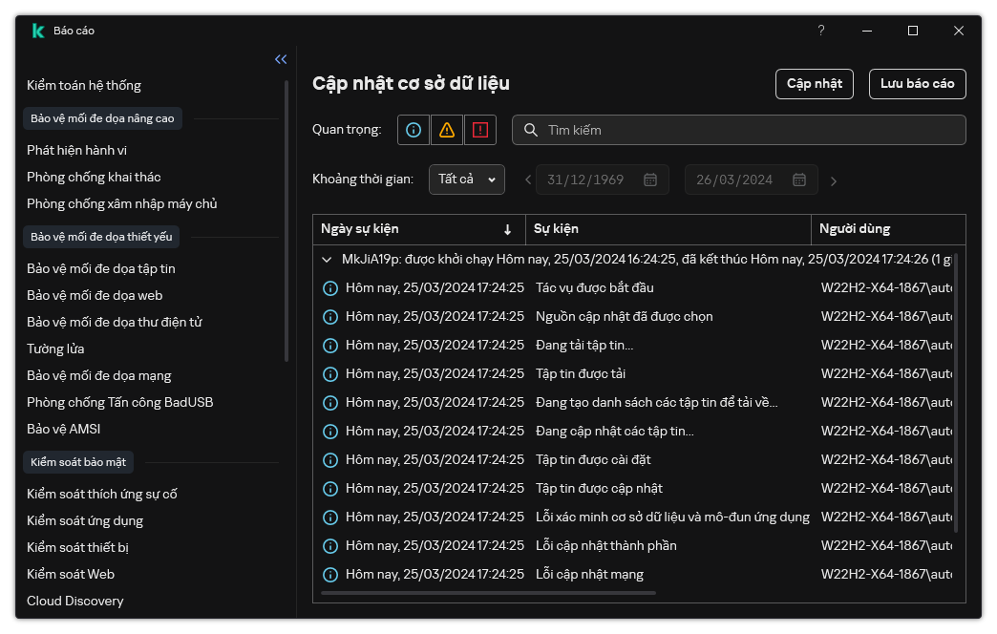
Task: Open help via question mark icon
Action: [x=820, y=31]
